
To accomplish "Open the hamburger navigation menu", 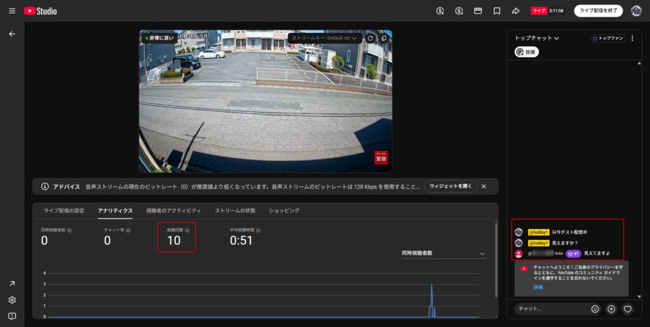I will (12, 11).
